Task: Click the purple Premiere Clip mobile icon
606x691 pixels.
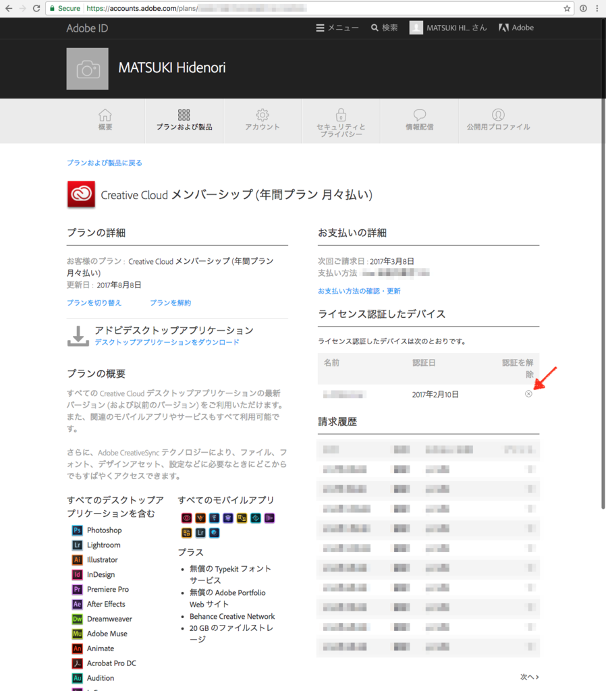Action: (269, 518)
